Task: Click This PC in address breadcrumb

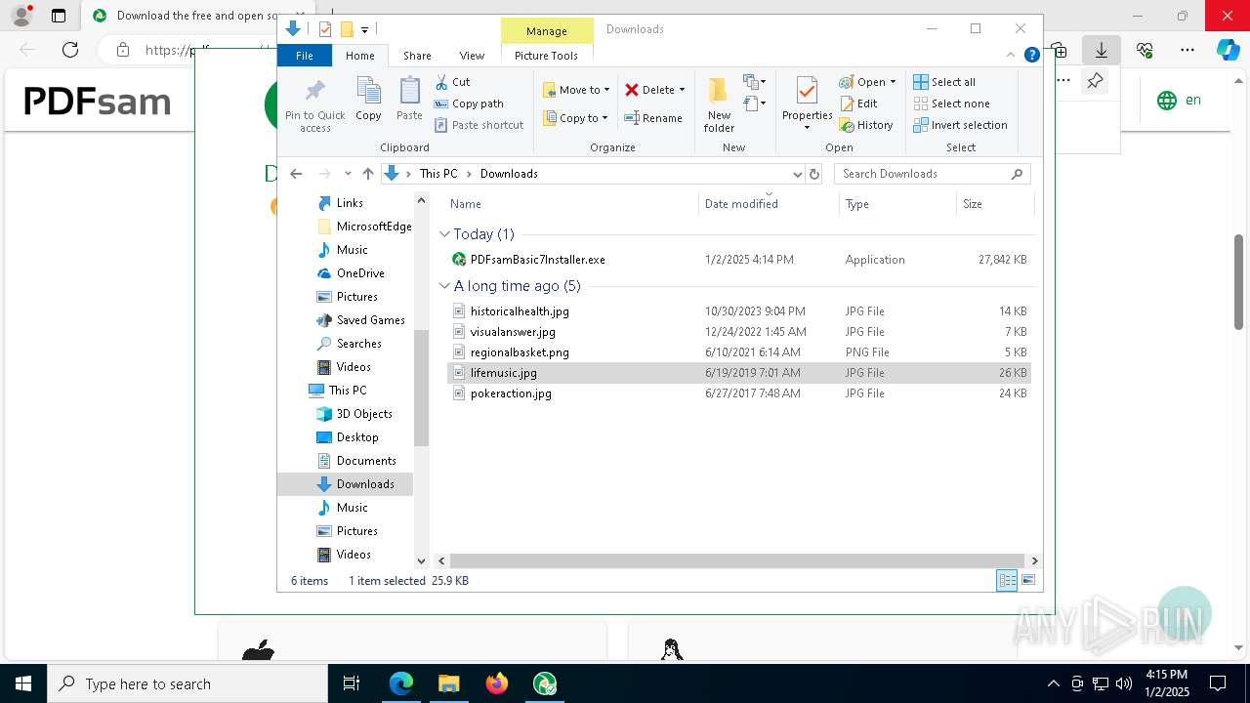Action: pyautogui.click(x=438, y=174)
